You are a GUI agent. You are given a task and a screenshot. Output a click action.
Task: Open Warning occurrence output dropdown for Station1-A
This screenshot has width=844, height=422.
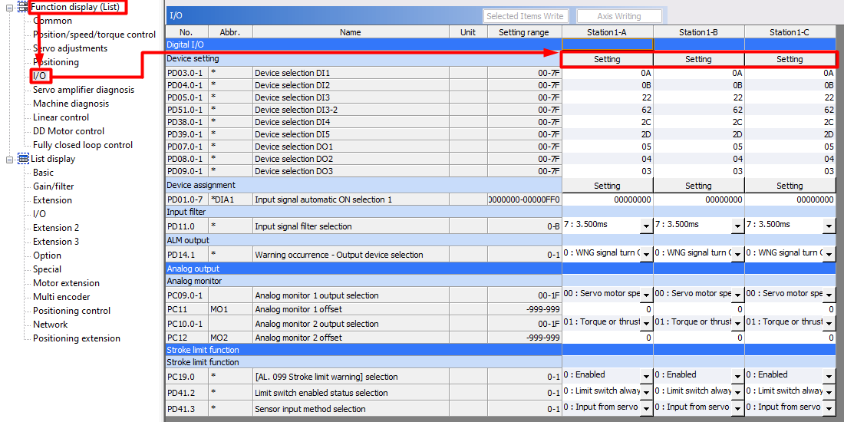click(x=646, y=255)
